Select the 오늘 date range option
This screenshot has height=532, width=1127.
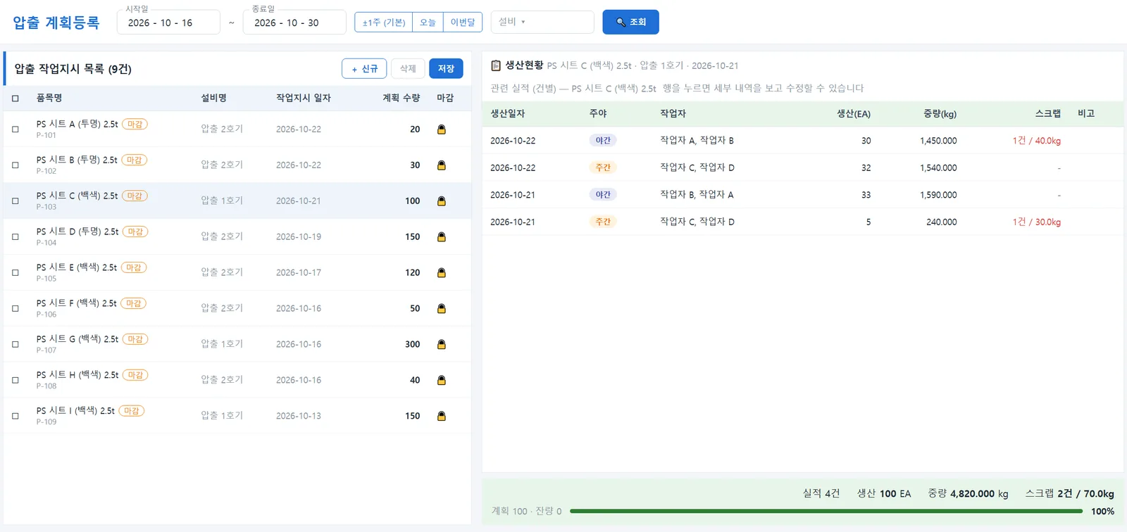coord(428,23)
